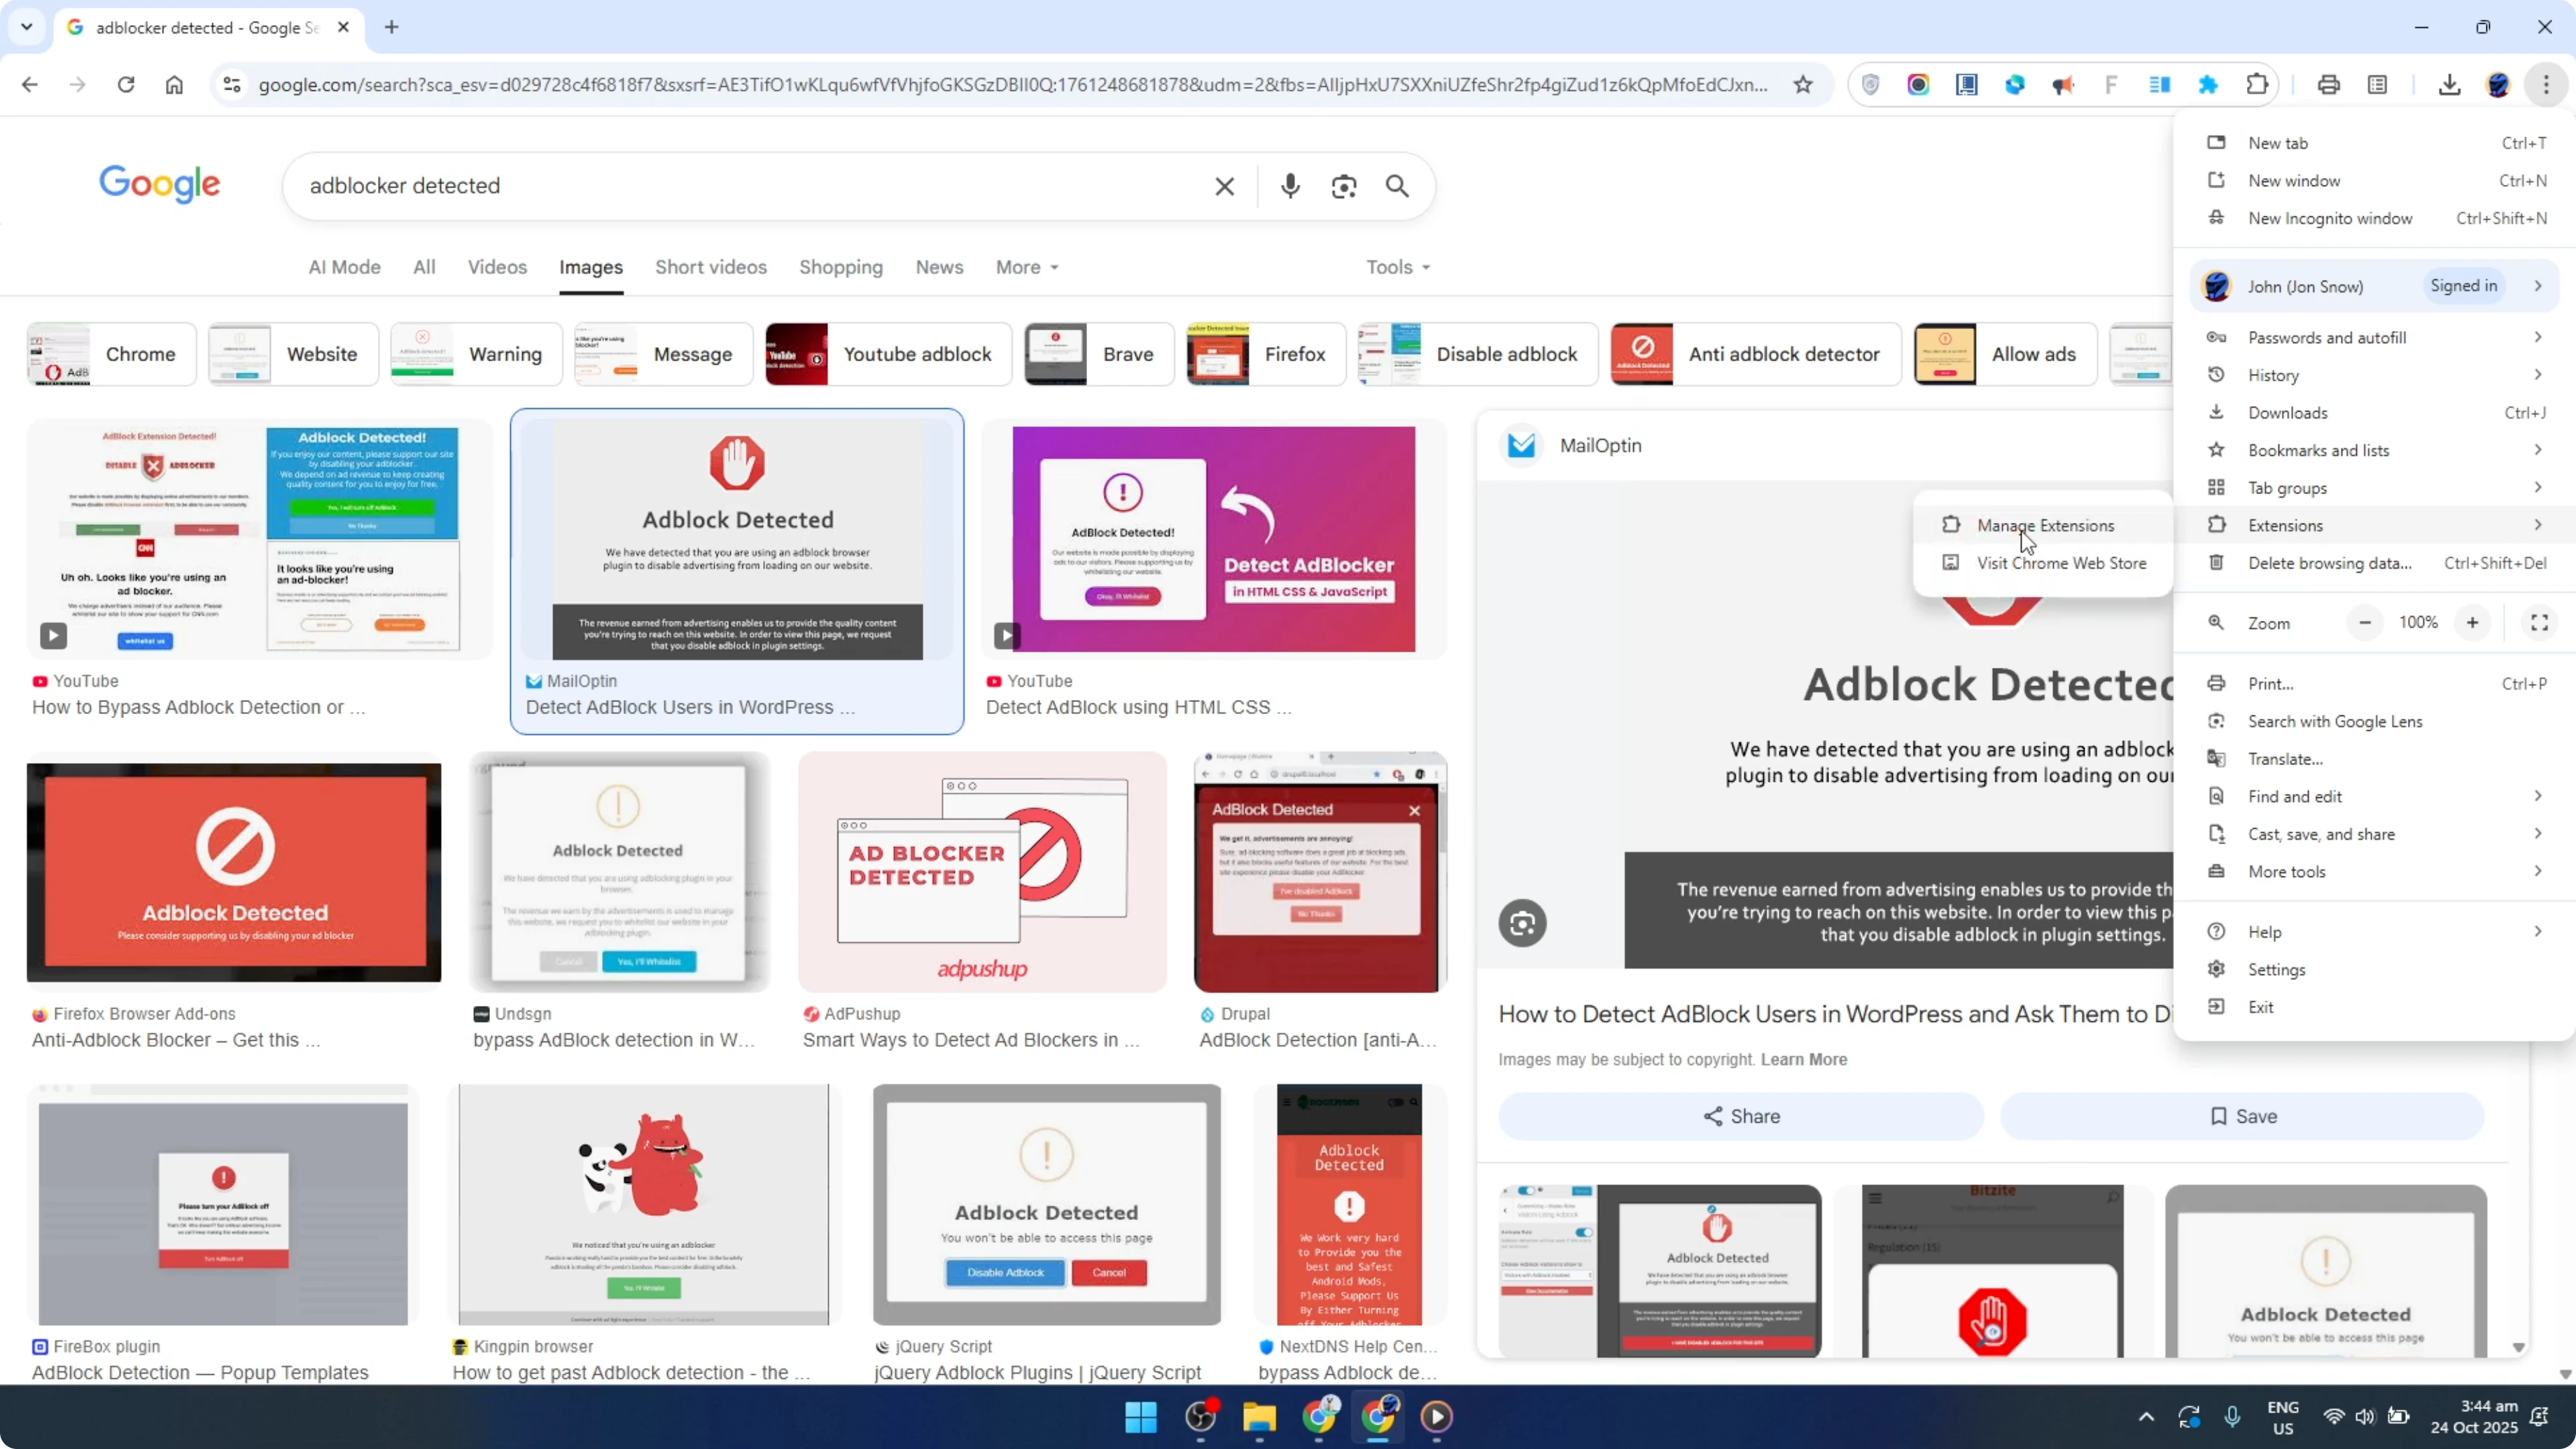Open Downloads using the toolbar download icon
2576x1449 pixels.
point(2450,84)
